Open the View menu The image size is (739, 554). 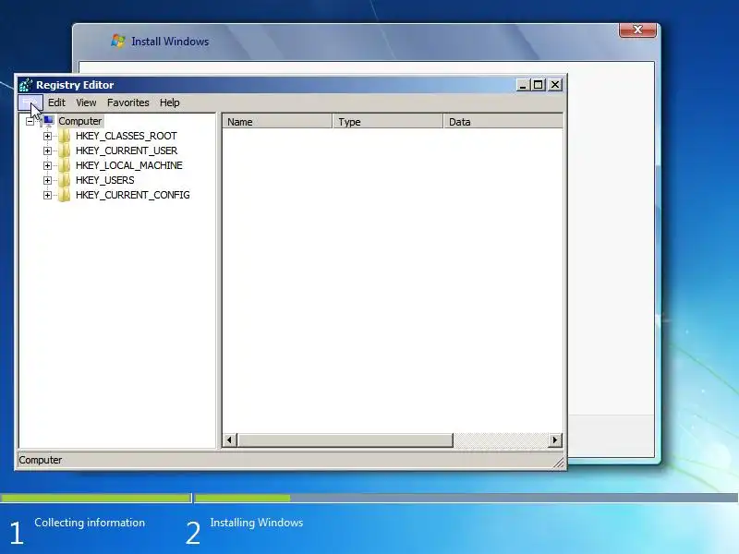click(86, 102)
